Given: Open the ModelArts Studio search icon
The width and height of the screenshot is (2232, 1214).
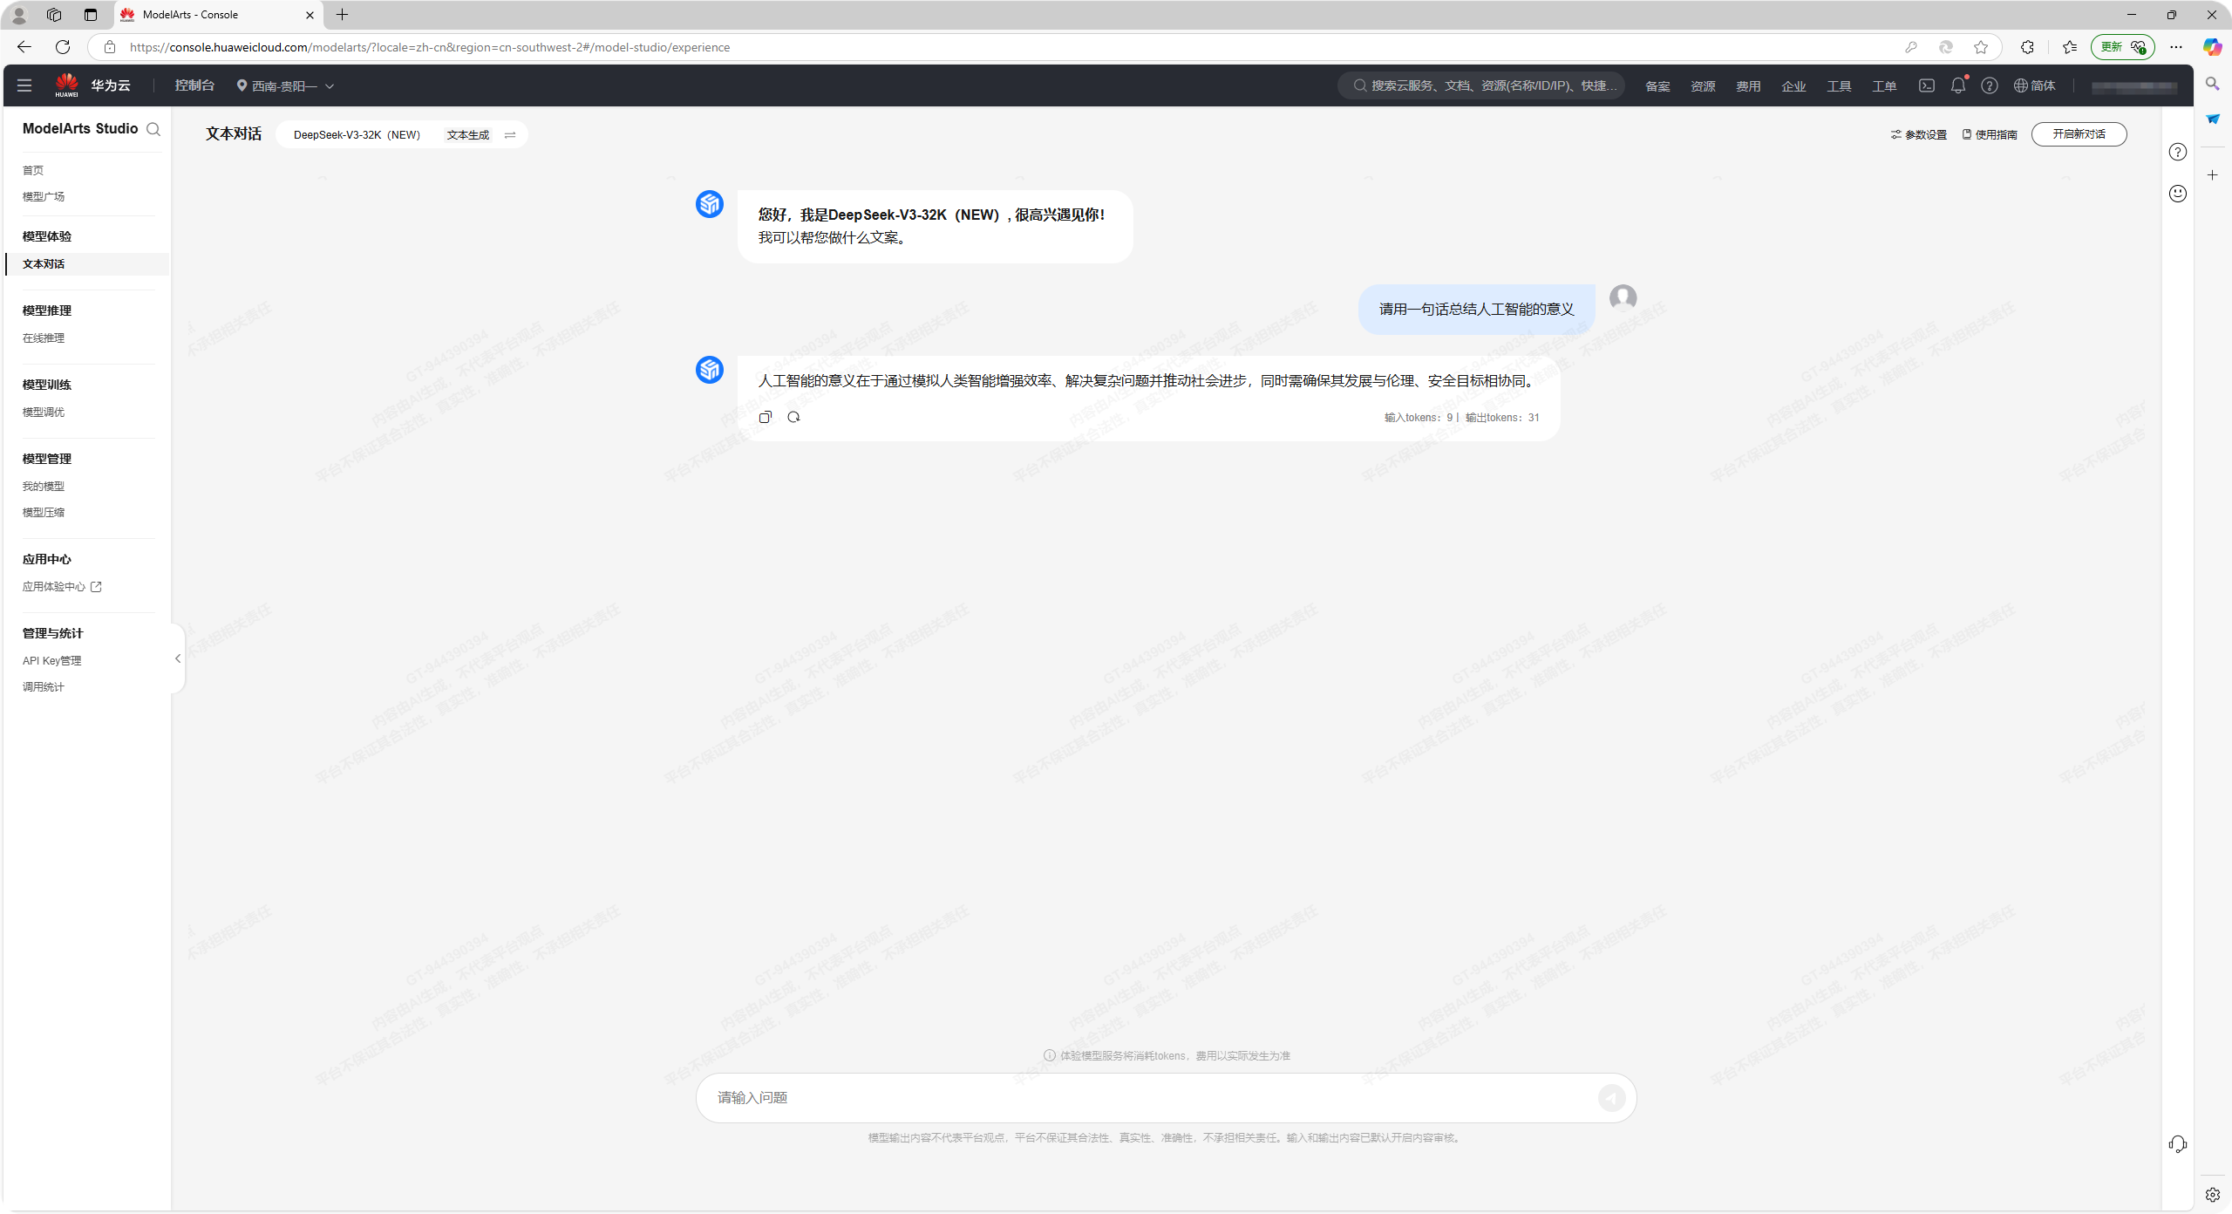Looking at the screenshot, I should [153, 129].
